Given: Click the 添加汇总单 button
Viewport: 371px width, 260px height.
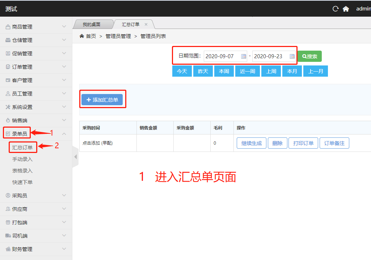Looking at the screenshot, I should [102, 100].
